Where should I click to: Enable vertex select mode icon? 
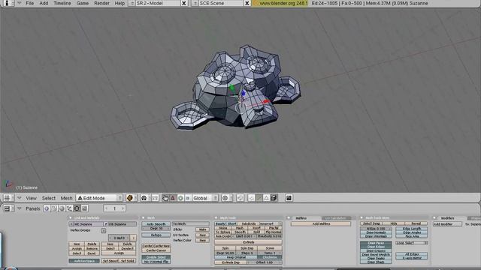click(251, 198)
